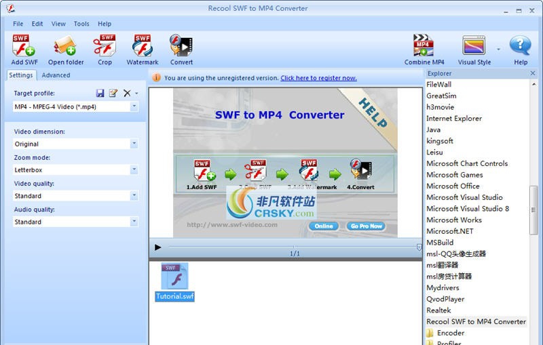Open the Combine MP4 tool
Screen dimensions: 543x345
click(424, 45)
